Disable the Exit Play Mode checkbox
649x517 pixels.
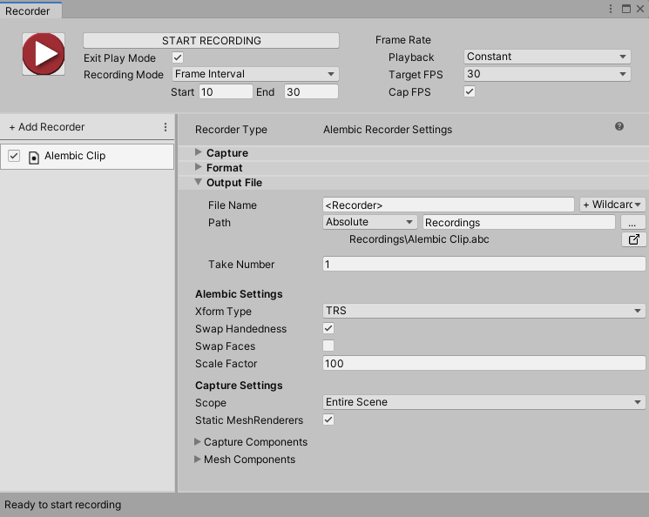[x=179, y=57]
